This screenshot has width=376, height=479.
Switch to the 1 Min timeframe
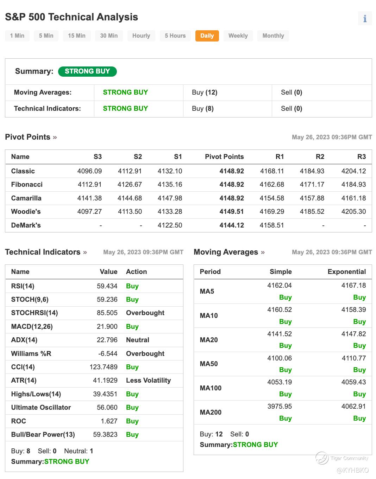(17, 36)
